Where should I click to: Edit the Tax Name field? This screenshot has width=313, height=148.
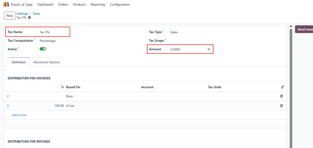point(53,32)
